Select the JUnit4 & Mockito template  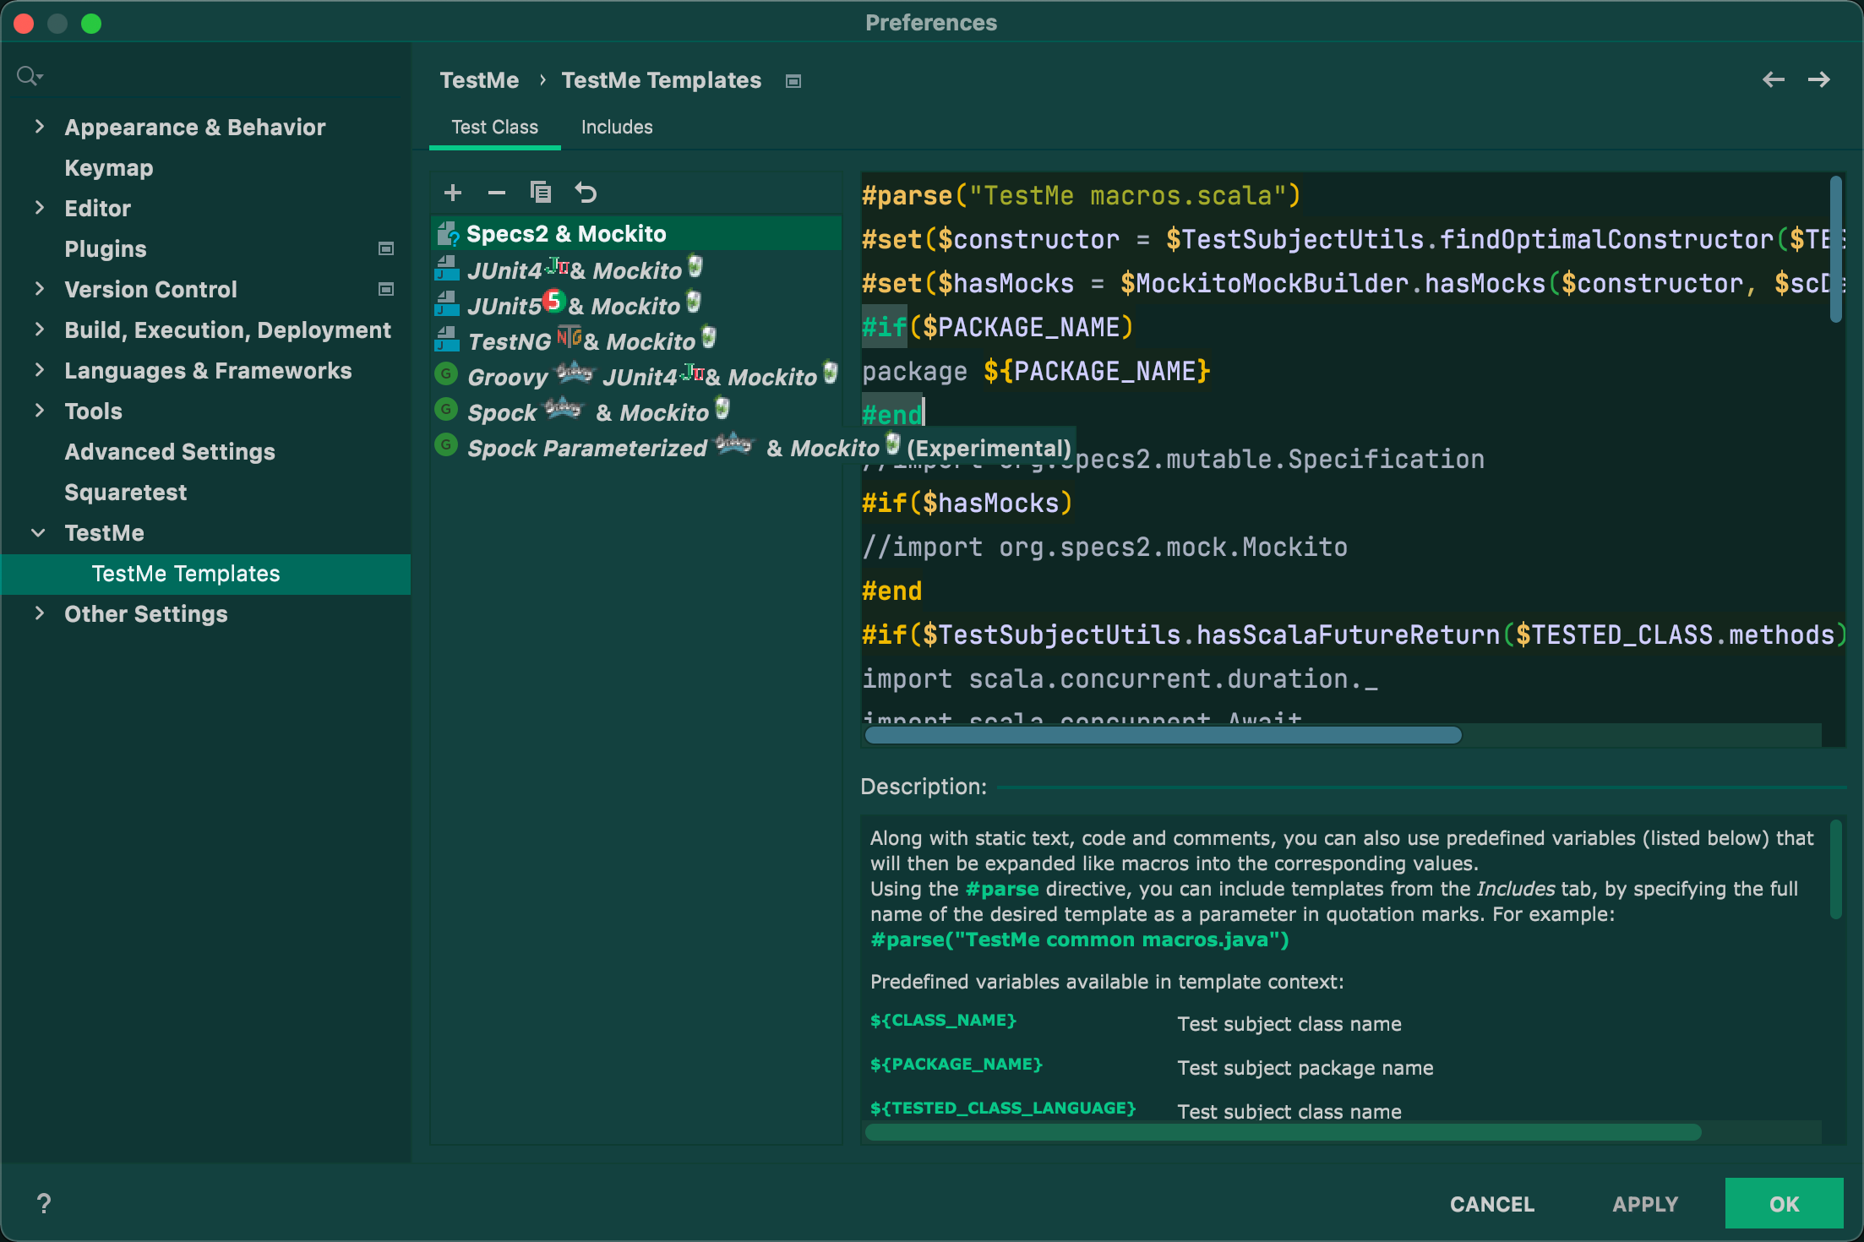click(x=635, y=270)
